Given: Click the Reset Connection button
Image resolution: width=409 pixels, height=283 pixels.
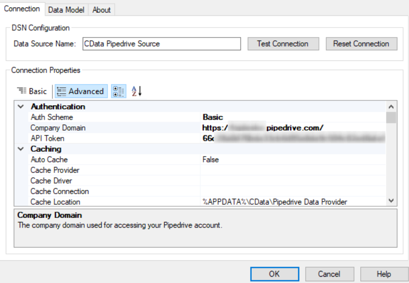Looking at the screenshot, I should pos(361,44).
